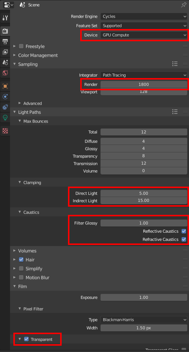The height and width of the screenshot is (352, 189).
Task: Click Volume bounces field
Action: (x=144, y=171)
